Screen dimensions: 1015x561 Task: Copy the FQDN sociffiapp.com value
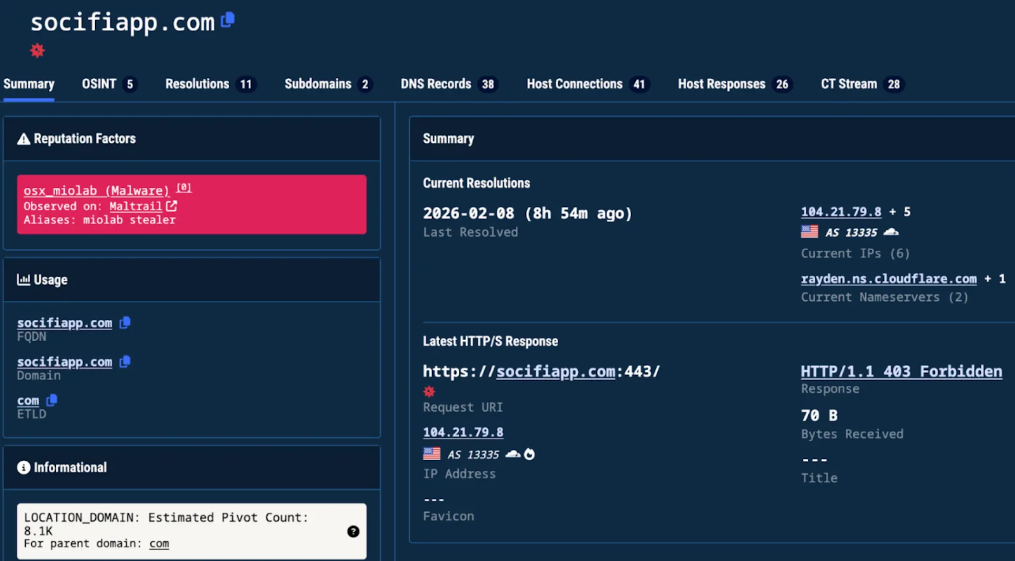[125, 322]
